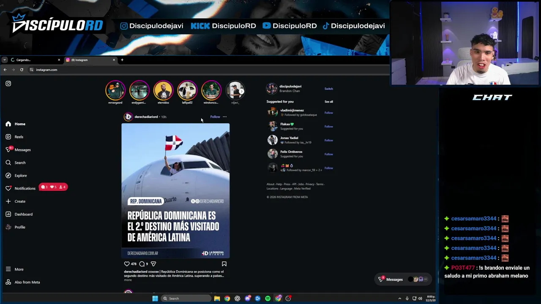Click the About footer link

(270, 185)
